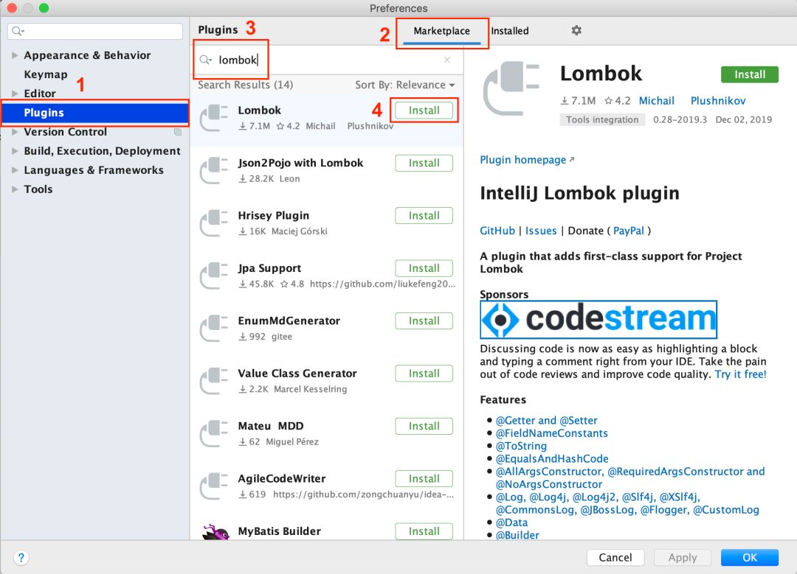Clear the lombok search with the X icon
This screenshot has width=797, height=574.
click(x=446, y=59)
